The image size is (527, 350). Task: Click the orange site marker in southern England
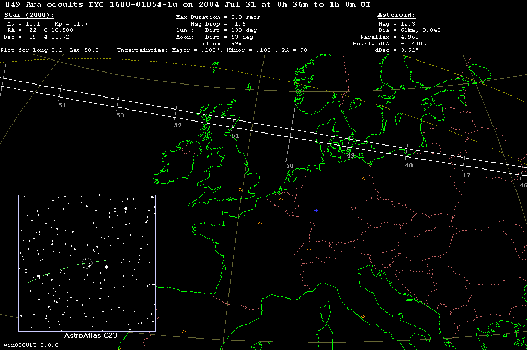(240, 190)
